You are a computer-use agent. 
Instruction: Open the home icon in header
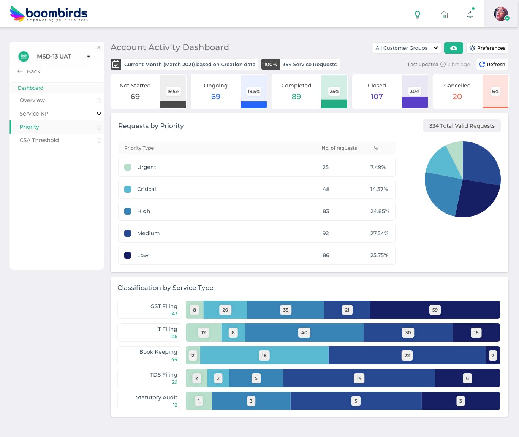[444, 14]
